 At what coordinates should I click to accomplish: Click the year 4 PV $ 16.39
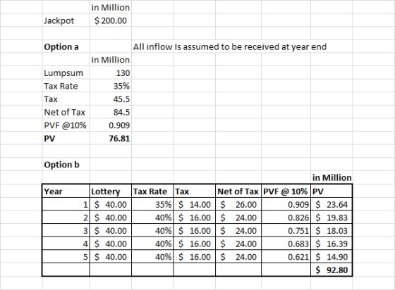tap(332, 244)
